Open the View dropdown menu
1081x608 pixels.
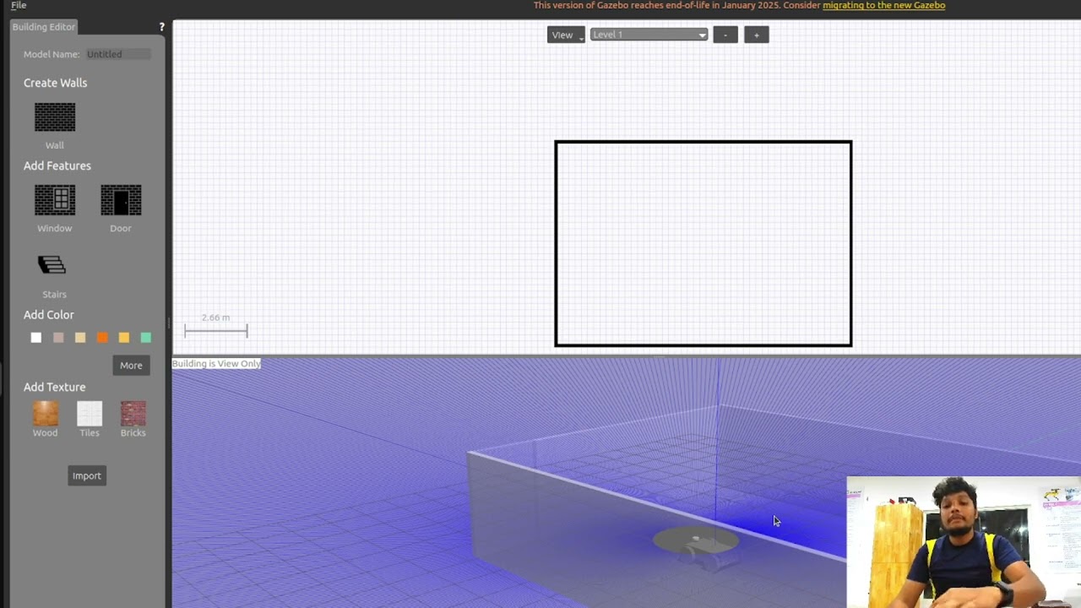[x=566, y=35]
